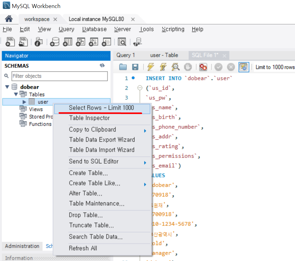Viewport: 295px width, 261px height.
Task: Choose Create Table... menu entry
Action: tap(102, 173)
